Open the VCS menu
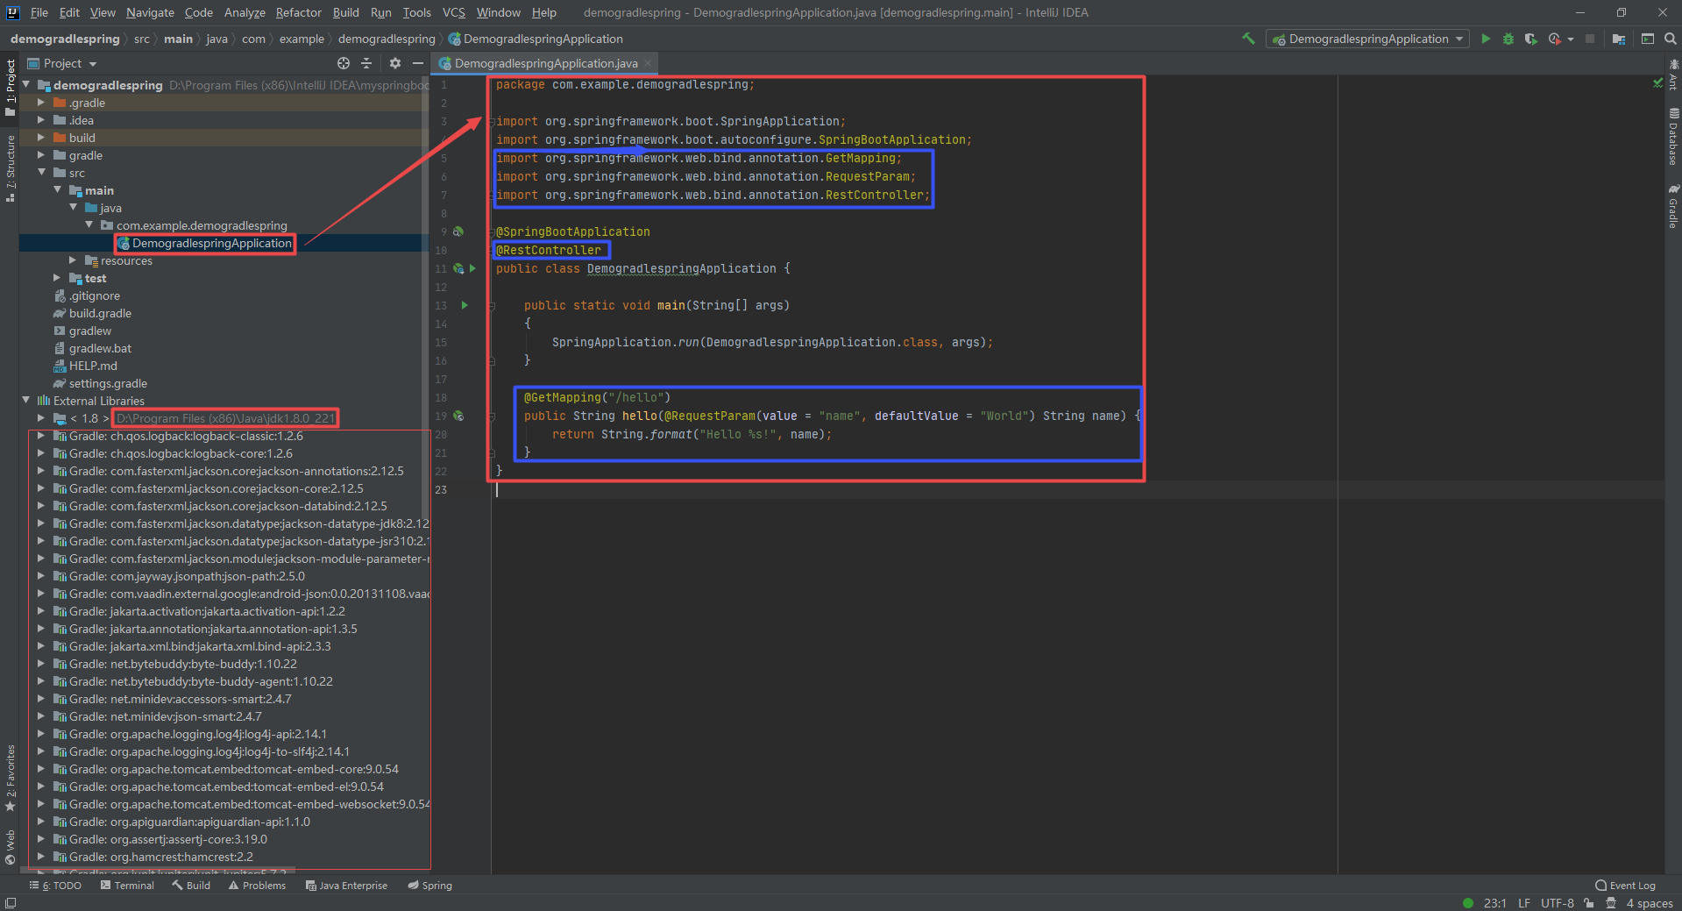 click(454, 12)
